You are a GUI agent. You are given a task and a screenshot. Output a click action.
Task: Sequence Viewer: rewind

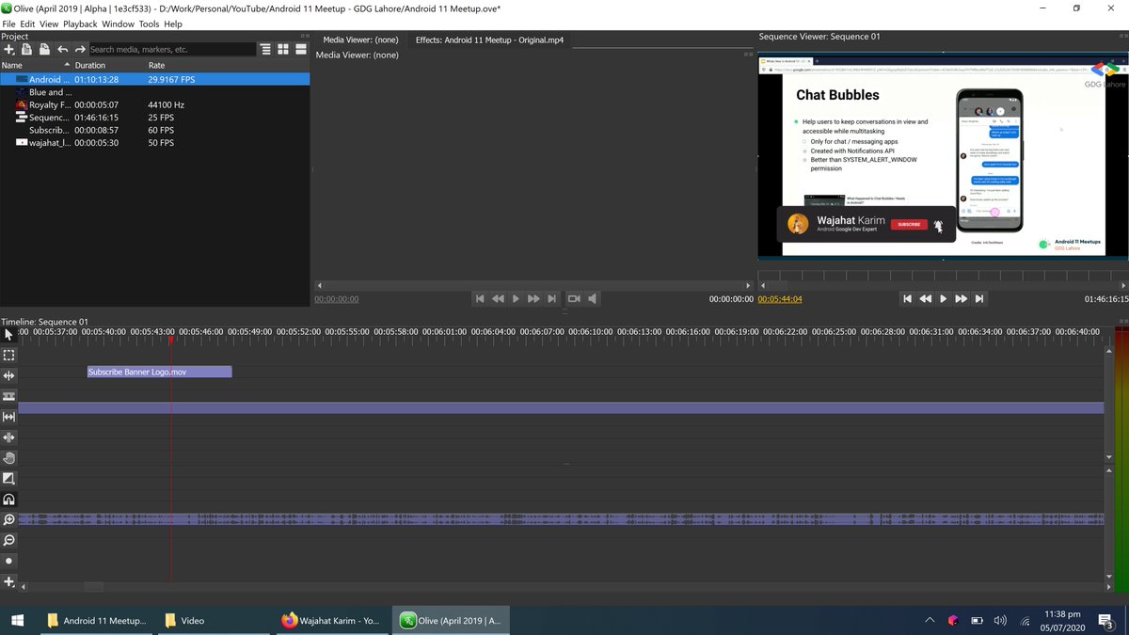point(925,298)
